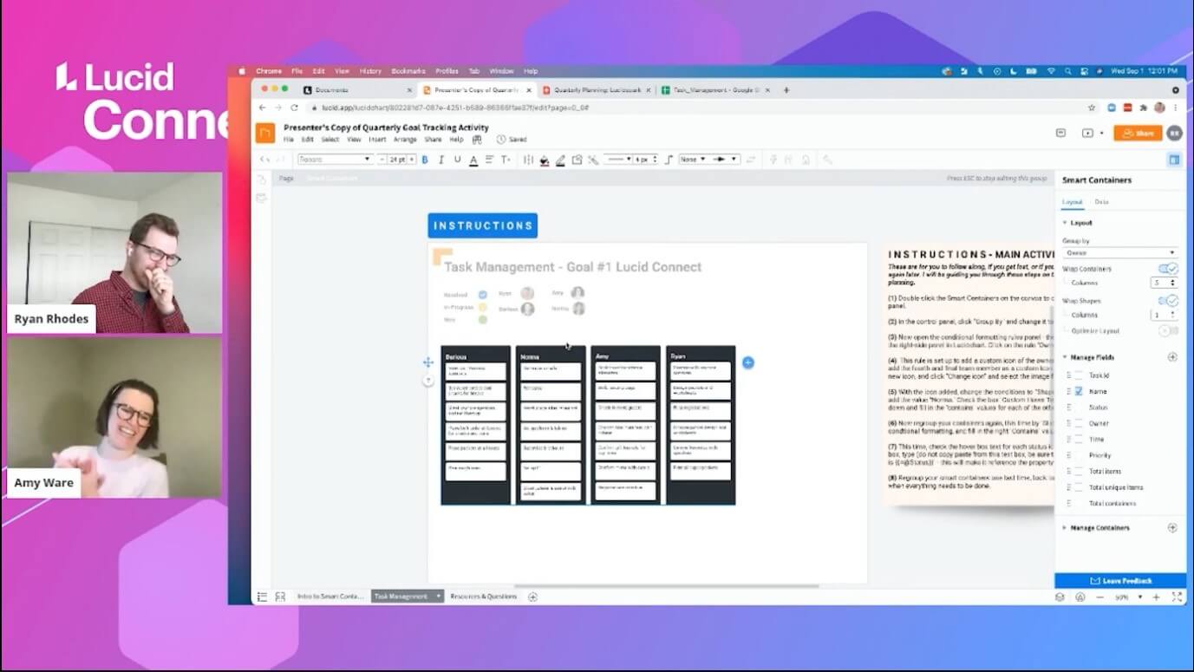Check the Owner field checkbox
Viewport: 1194px width, 672px height.
(x=1079, y=423)
